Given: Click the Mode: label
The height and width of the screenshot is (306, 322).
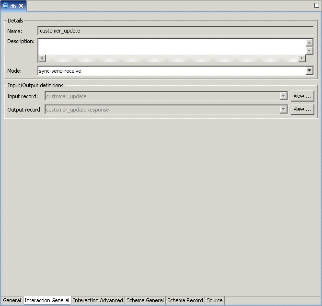Looking at the screenshot, I should click(x=14, y=71).
